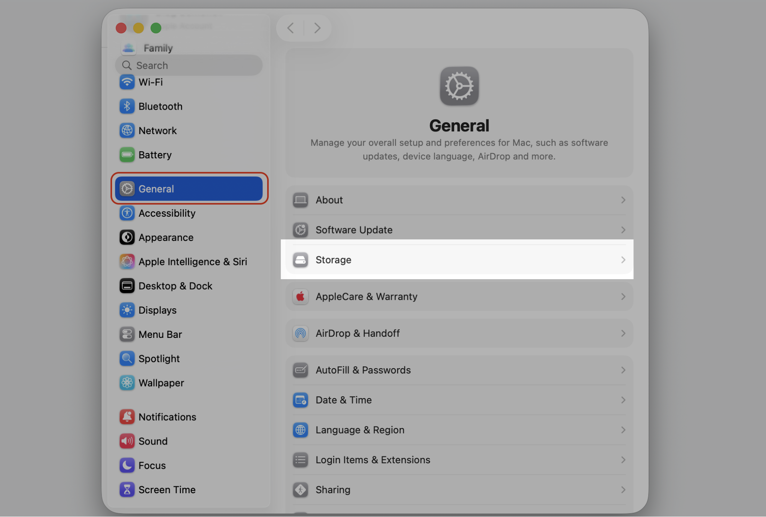The image size is (766, 517).
Task: Select Notifications label in sidebar
Action: click(x=167, y=417)
